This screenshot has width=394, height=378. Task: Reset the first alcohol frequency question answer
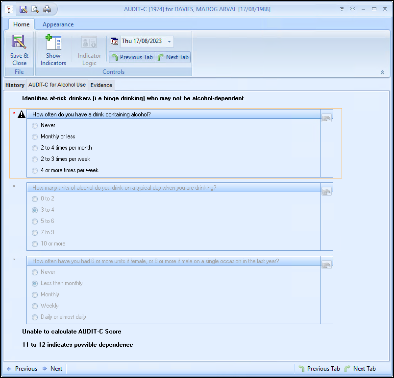coord(326,118)
